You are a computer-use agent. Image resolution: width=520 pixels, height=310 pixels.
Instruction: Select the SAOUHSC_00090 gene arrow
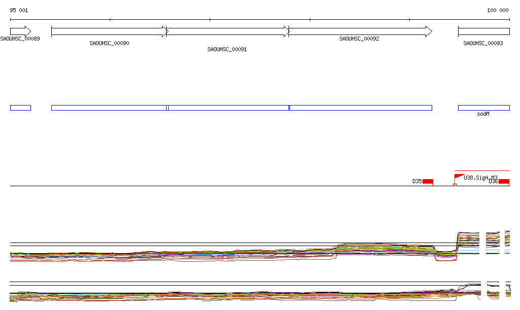109,31
